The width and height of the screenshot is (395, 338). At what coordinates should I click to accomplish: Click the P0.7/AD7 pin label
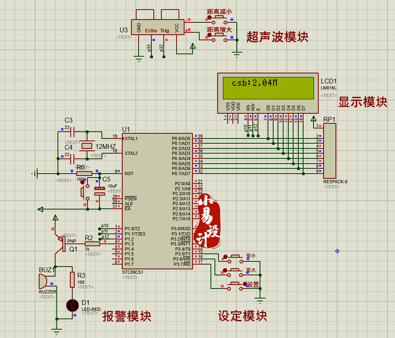(x=181, y=174)
